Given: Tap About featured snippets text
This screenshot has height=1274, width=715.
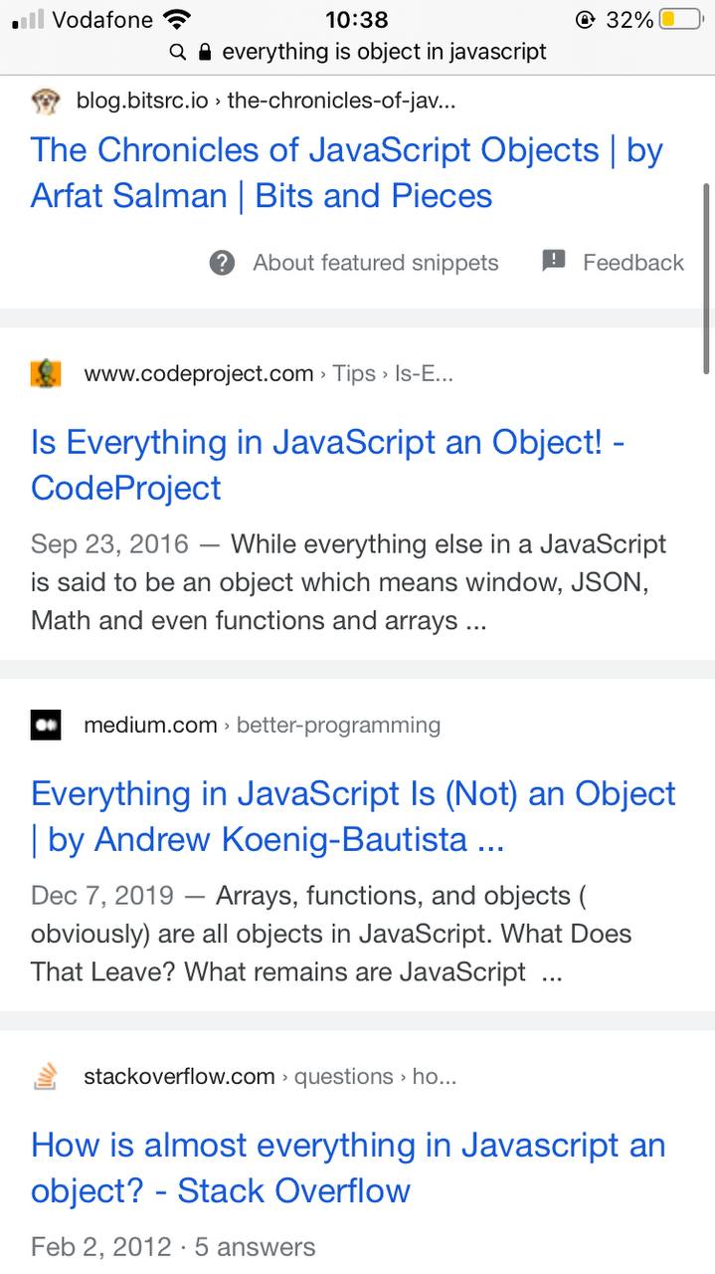Looking at the screenshot, I should (x=376, y=263).
